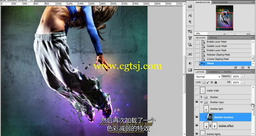Hide the Shatter copy group
The width and height of the screenshot is (256, 136).
(197, 102)
